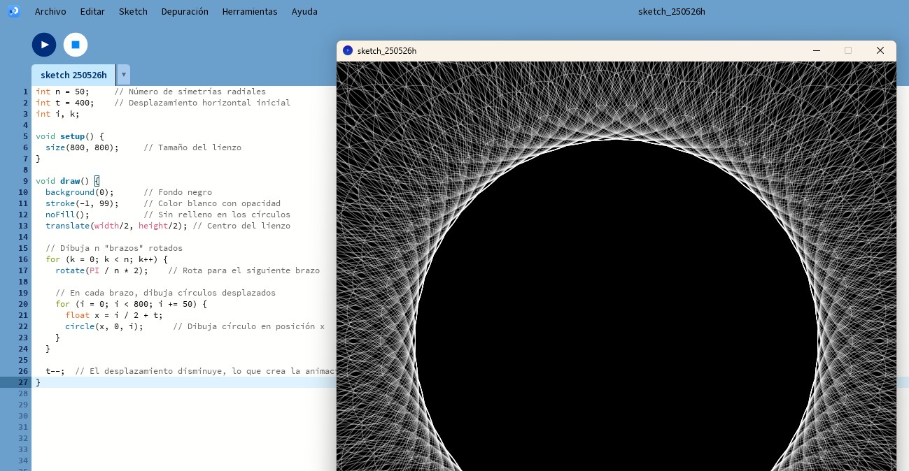Image resolution: width=909 pixels, height=471 pixels.
Task: Select the sketch 250526h tab
Action: (x=73, y=75)
